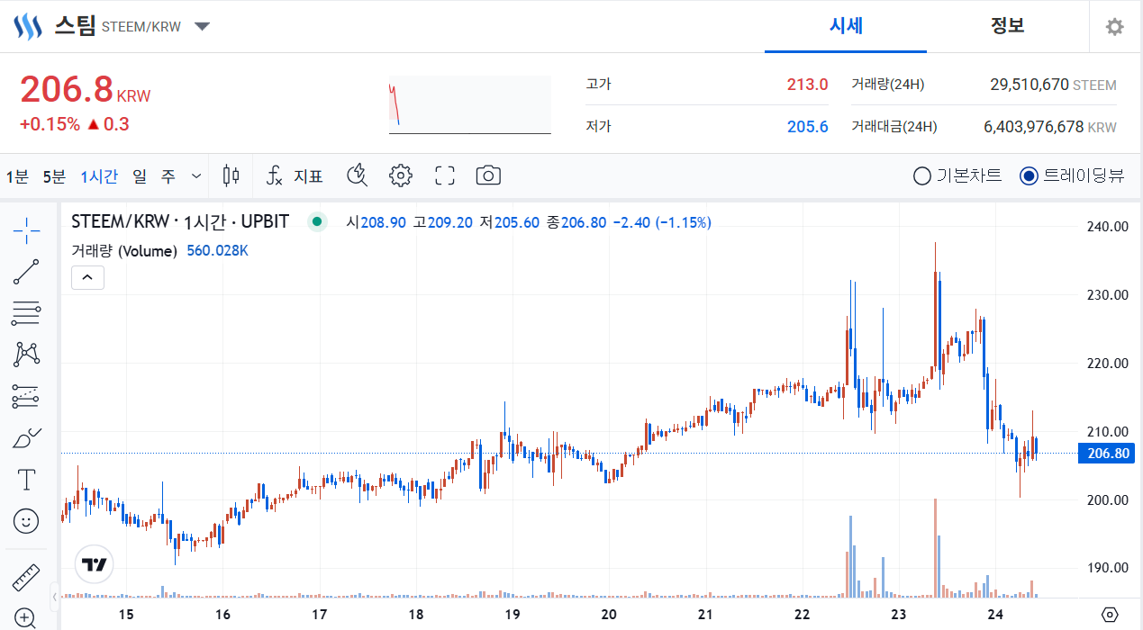The width and height of the screenshot is (1143, 630).
Task: Open the emoji icons tool
Action: tap(26, 520)
